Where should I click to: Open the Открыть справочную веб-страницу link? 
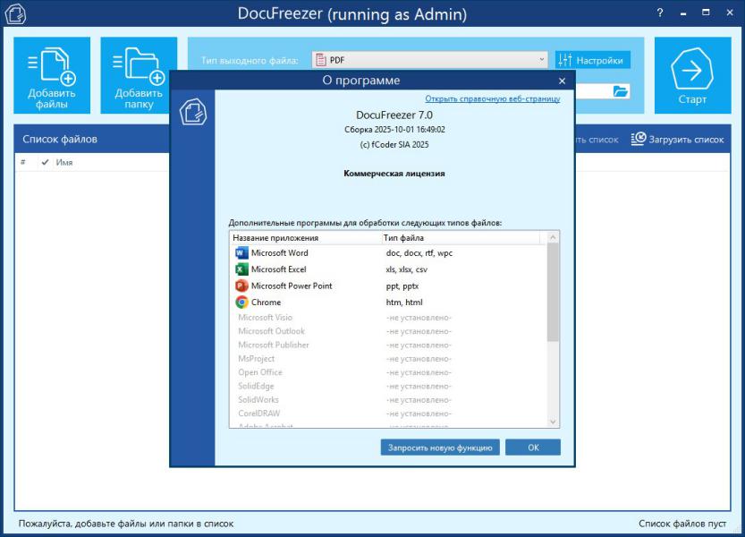coord(492,98)
